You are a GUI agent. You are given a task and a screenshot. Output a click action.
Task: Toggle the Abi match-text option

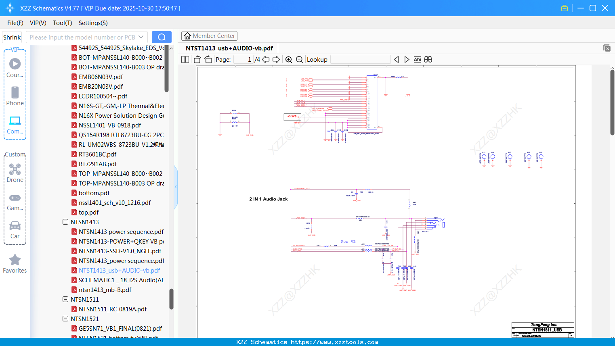417,60
